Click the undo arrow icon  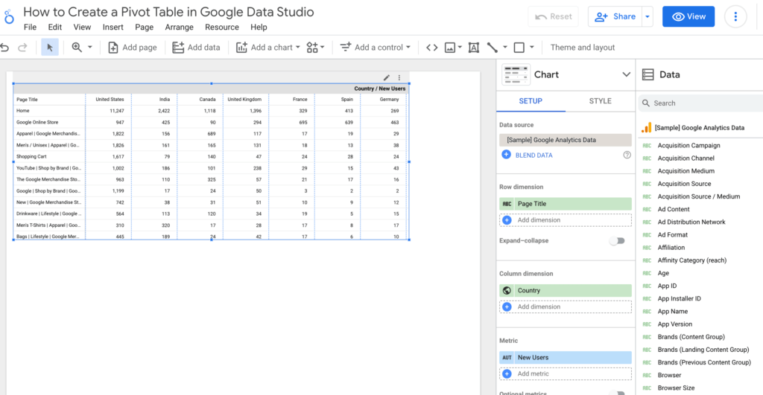click(x=5, y=48)
